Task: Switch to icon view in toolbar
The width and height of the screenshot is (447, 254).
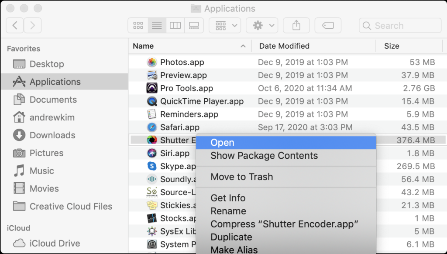Action: 138,26
